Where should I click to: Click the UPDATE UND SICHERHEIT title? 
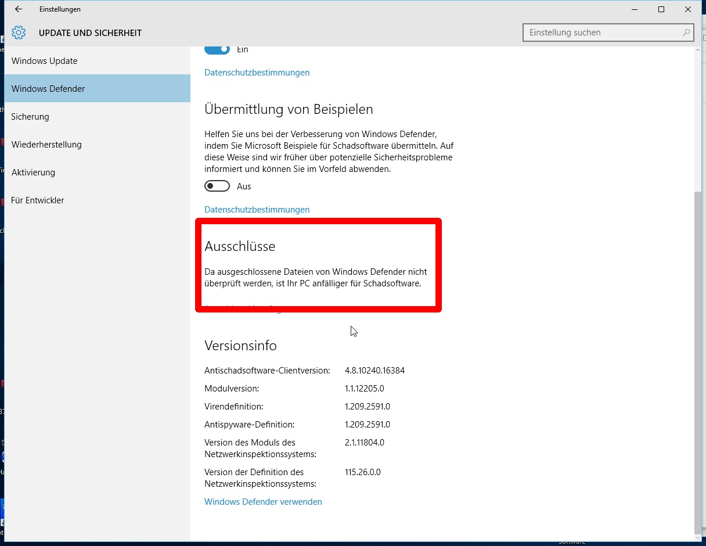[x=90, y=33]
